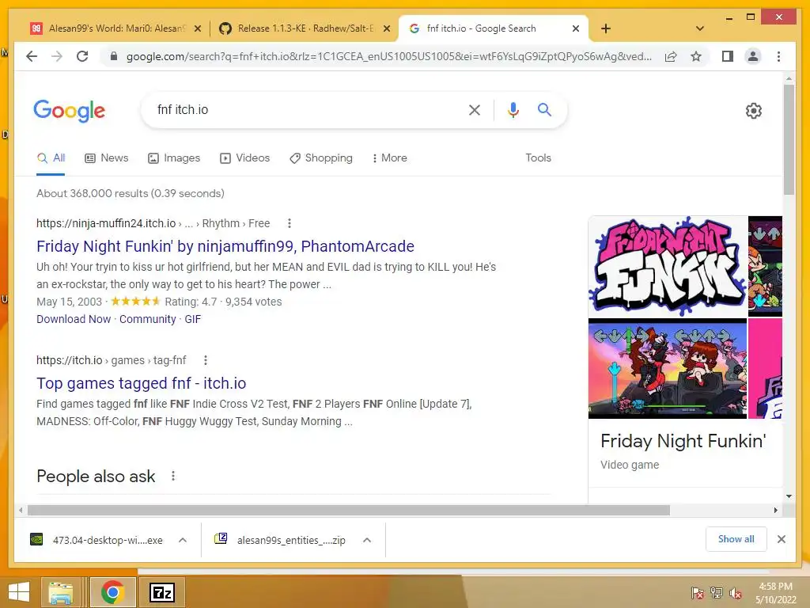Switch to Videos results
Viewport: 810px width, 608px height.
tap(245, 158)
